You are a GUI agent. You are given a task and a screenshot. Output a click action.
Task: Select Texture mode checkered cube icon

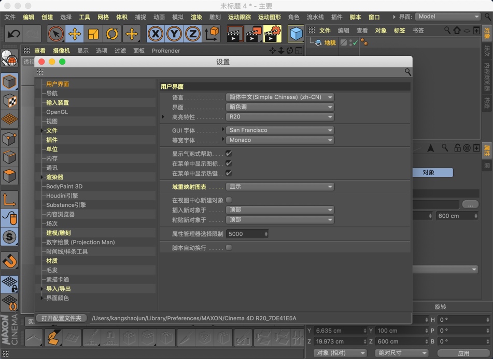[9, 101]
